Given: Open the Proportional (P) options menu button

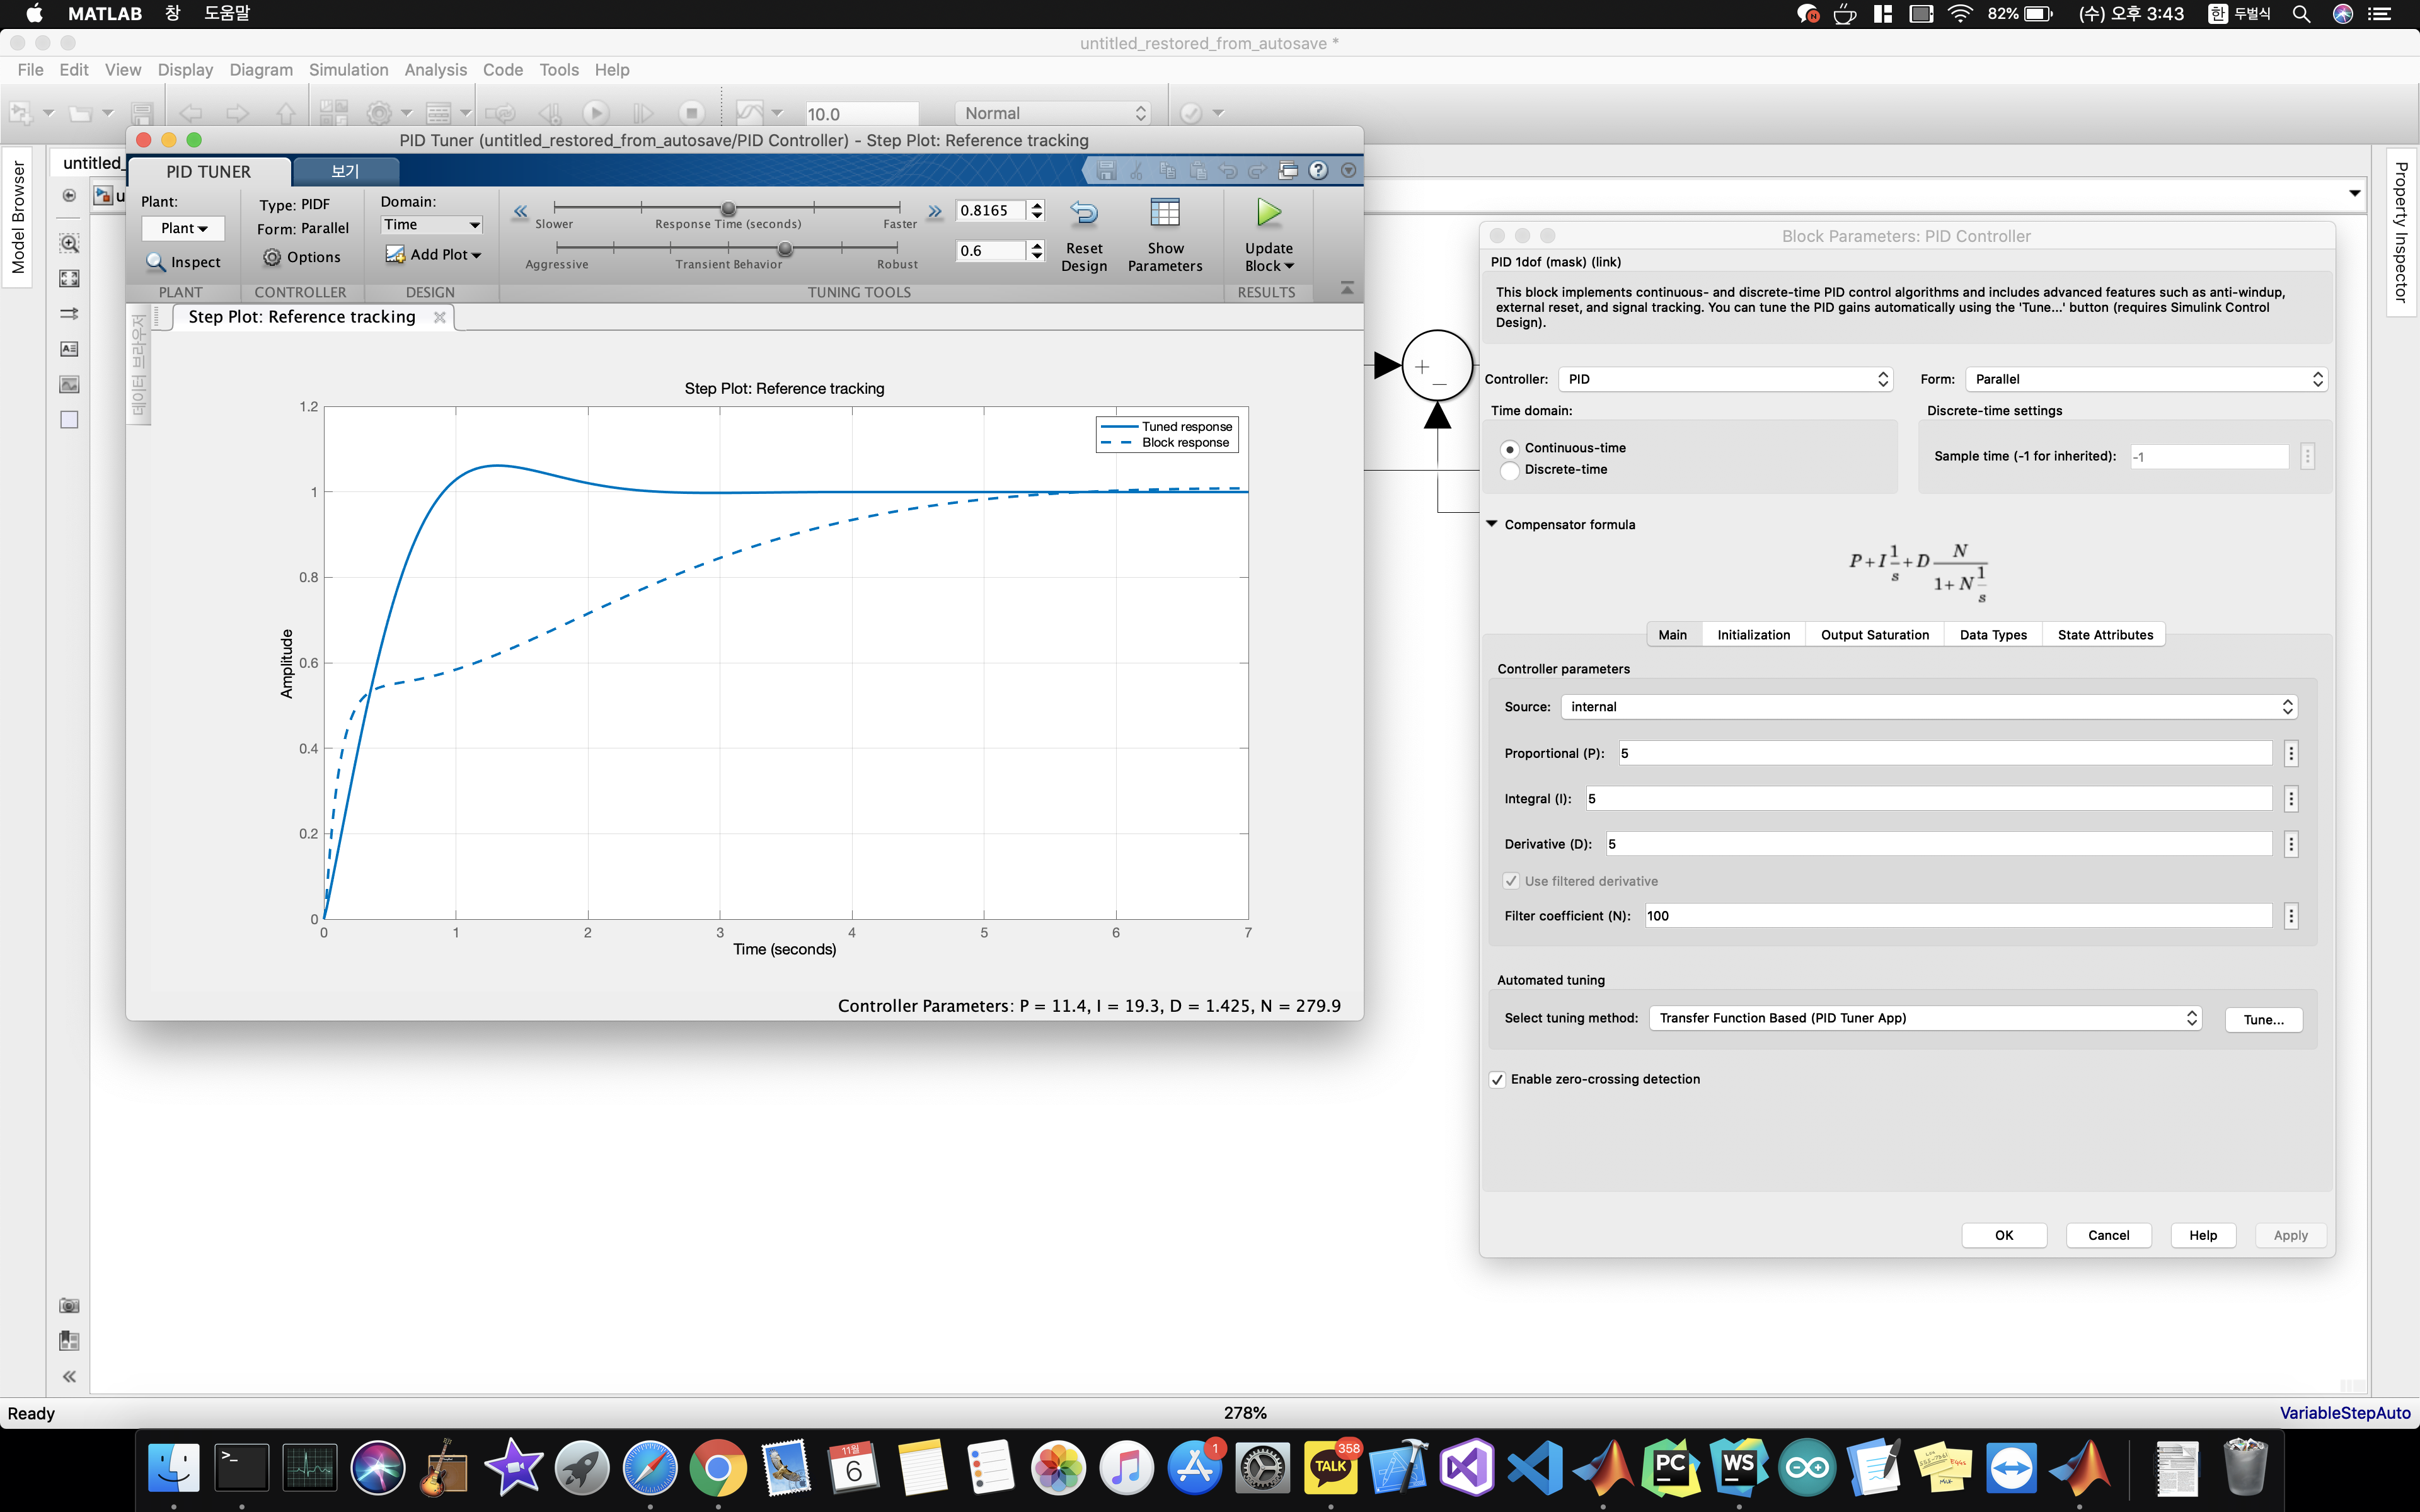Looking at the screenshot, I should pyautogui.click(x=2291, y=753).
